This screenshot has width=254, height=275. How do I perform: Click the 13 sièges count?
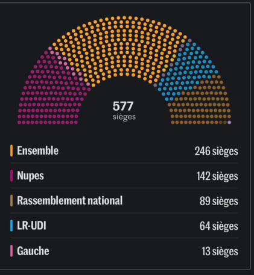220,252
